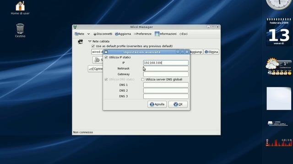This screenshot has width=293, height=164.
Task: Confirm with the OK button
Action: (x=178, y=104)
